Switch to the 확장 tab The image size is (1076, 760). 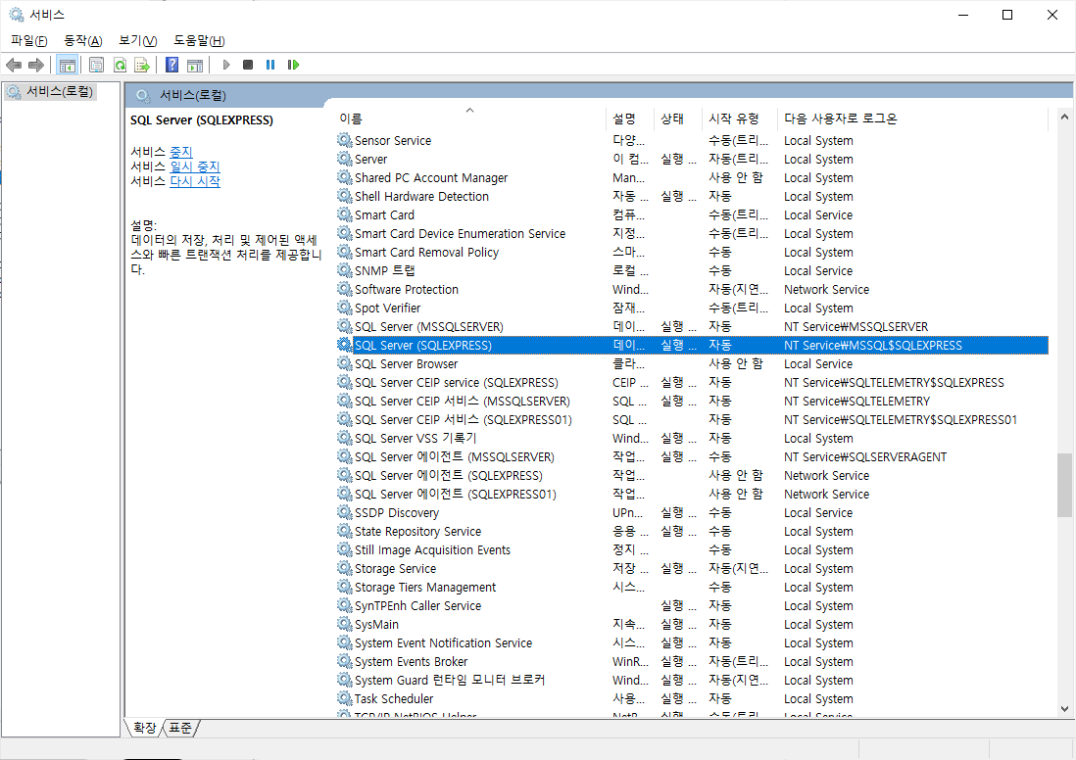click(144, 728)
